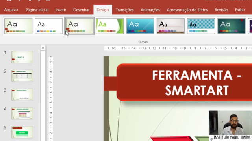Viewport: 252px width, 141px height.
Task: Apply the blue gradient theme
Action: (140, 26)
